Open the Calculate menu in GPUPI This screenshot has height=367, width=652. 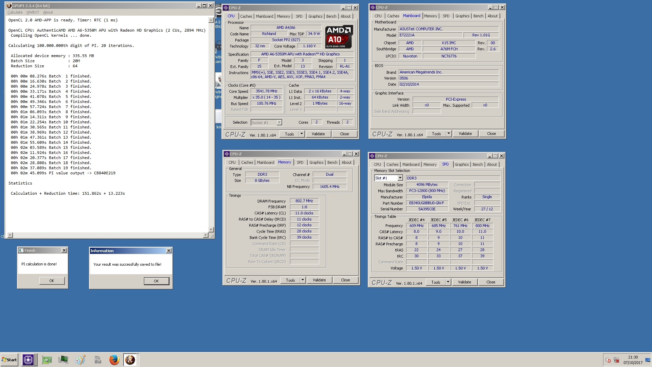click(15, 12)
